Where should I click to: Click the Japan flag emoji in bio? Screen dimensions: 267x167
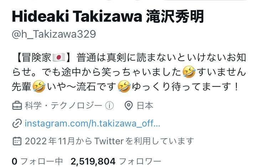point(59,57)
